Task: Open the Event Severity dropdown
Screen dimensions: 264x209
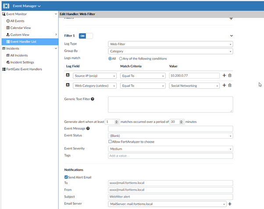Action: 170,149
